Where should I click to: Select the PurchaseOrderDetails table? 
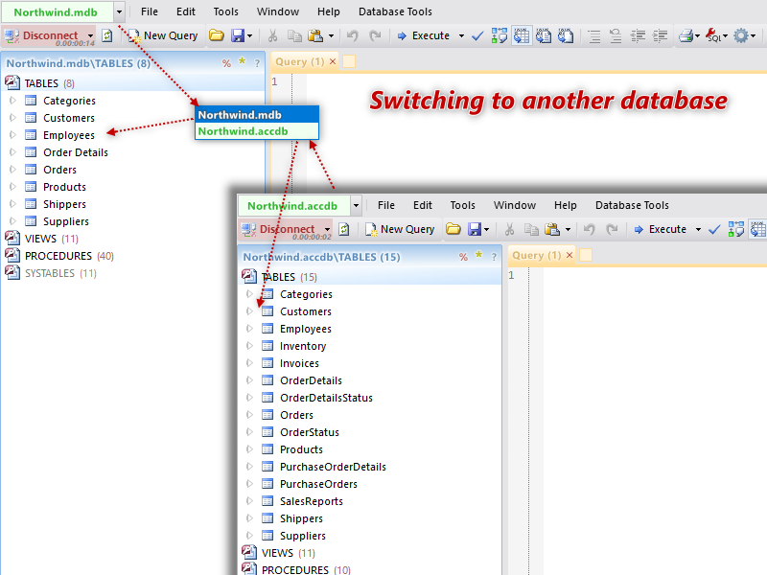[x=333, y=467]
